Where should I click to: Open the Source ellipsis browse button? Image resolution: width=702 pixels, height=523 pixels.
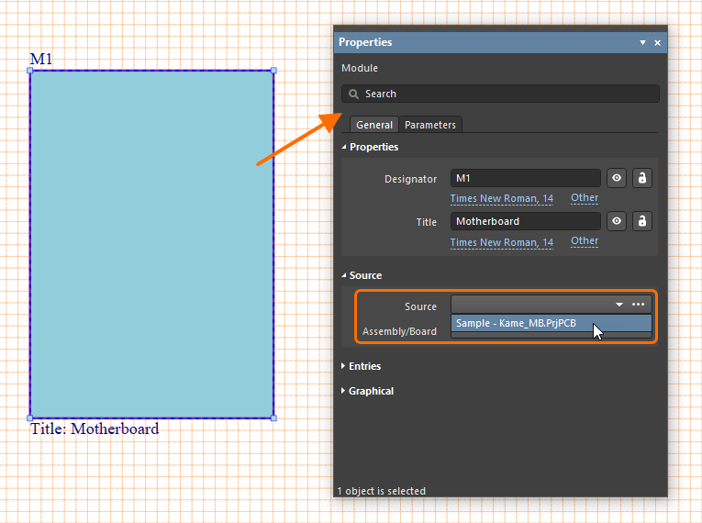[x=639, y=304]
